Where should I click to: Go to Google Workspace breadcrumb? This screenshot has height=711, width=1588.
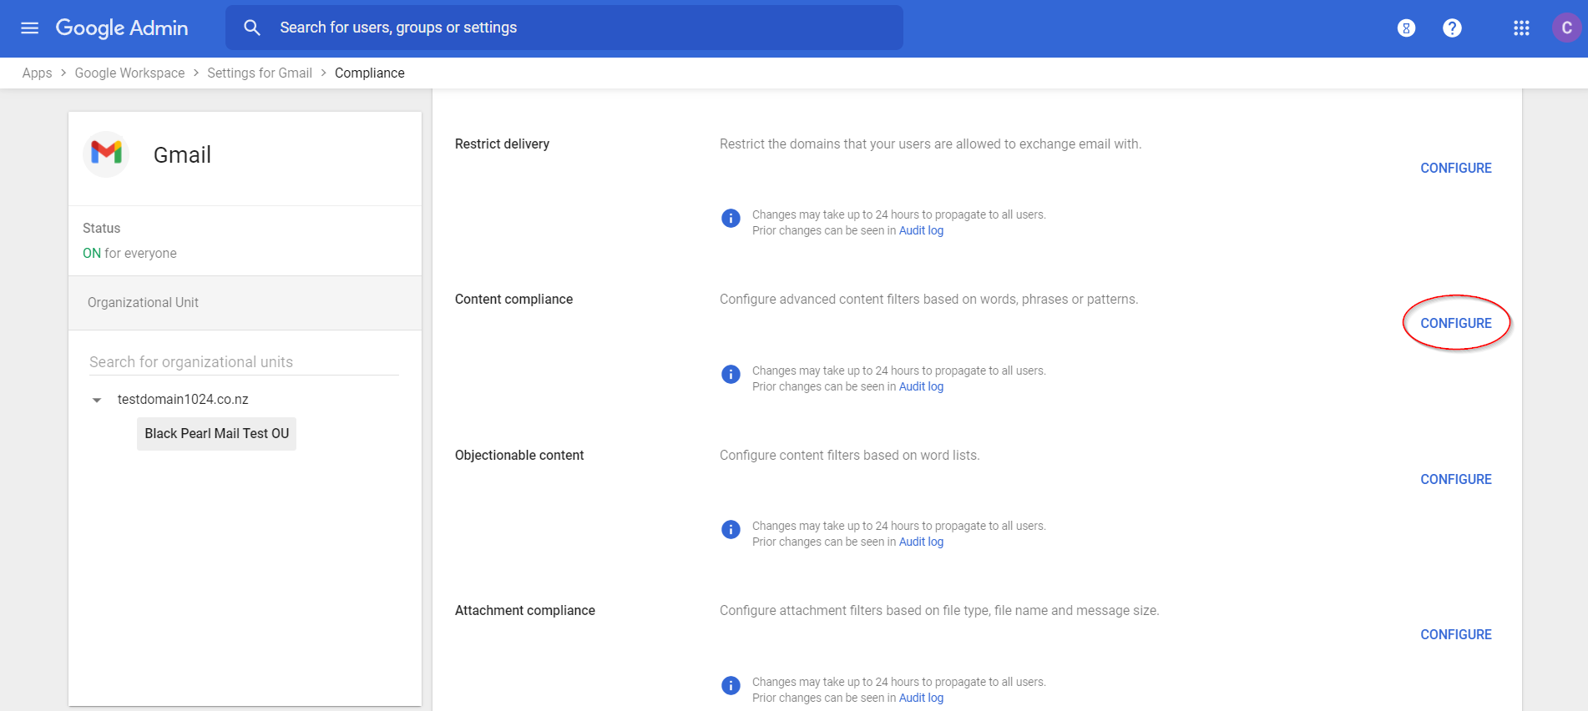click(x=129, y=73)
